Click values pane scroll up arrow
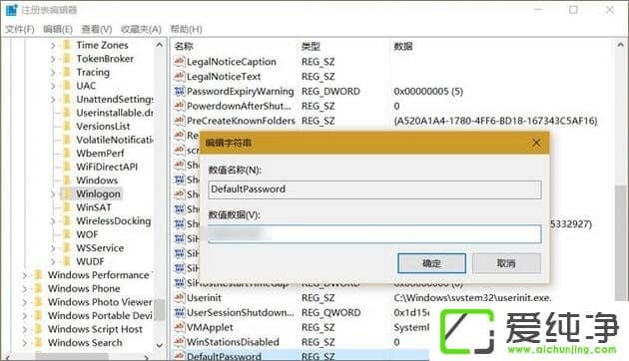This screenshot has height=361, width=629. (x=620, y=45)
